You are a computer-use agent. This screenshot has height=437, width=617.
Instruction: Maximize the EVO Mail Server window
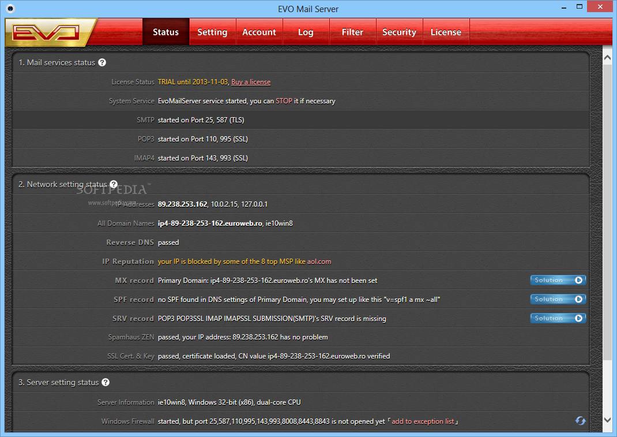pos(579,7)
